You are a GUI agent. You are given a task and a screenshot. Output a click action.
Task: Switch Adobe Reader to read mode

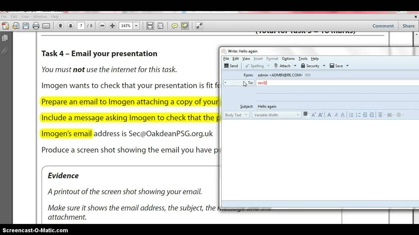point(199,26)
